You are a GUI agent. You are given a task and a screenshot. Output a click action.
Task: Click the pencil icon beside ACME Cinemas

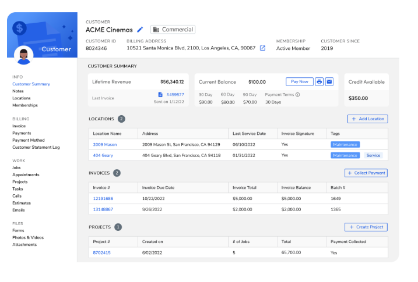pyautogui.click(x=140, y=30)
